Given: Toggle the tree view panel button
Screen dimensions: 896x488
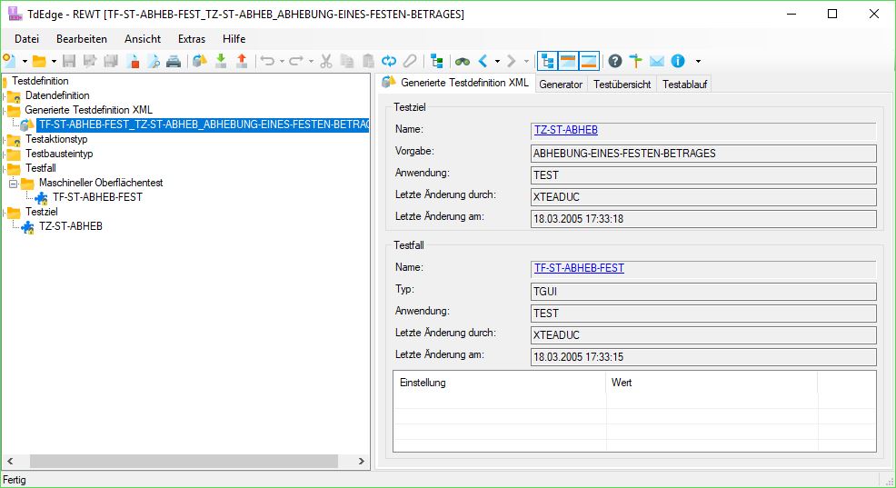Looking at the screenshot, I should [x=547, y=61].
